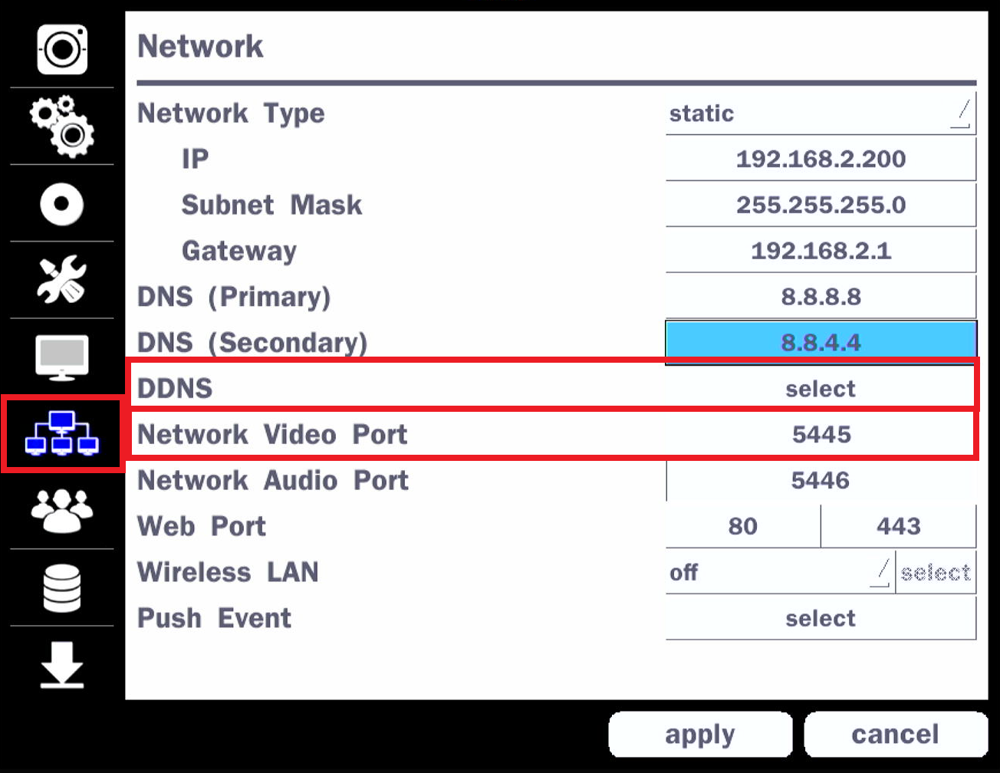Open the User management icon
Screen dimensions: 1000x773
61,510
